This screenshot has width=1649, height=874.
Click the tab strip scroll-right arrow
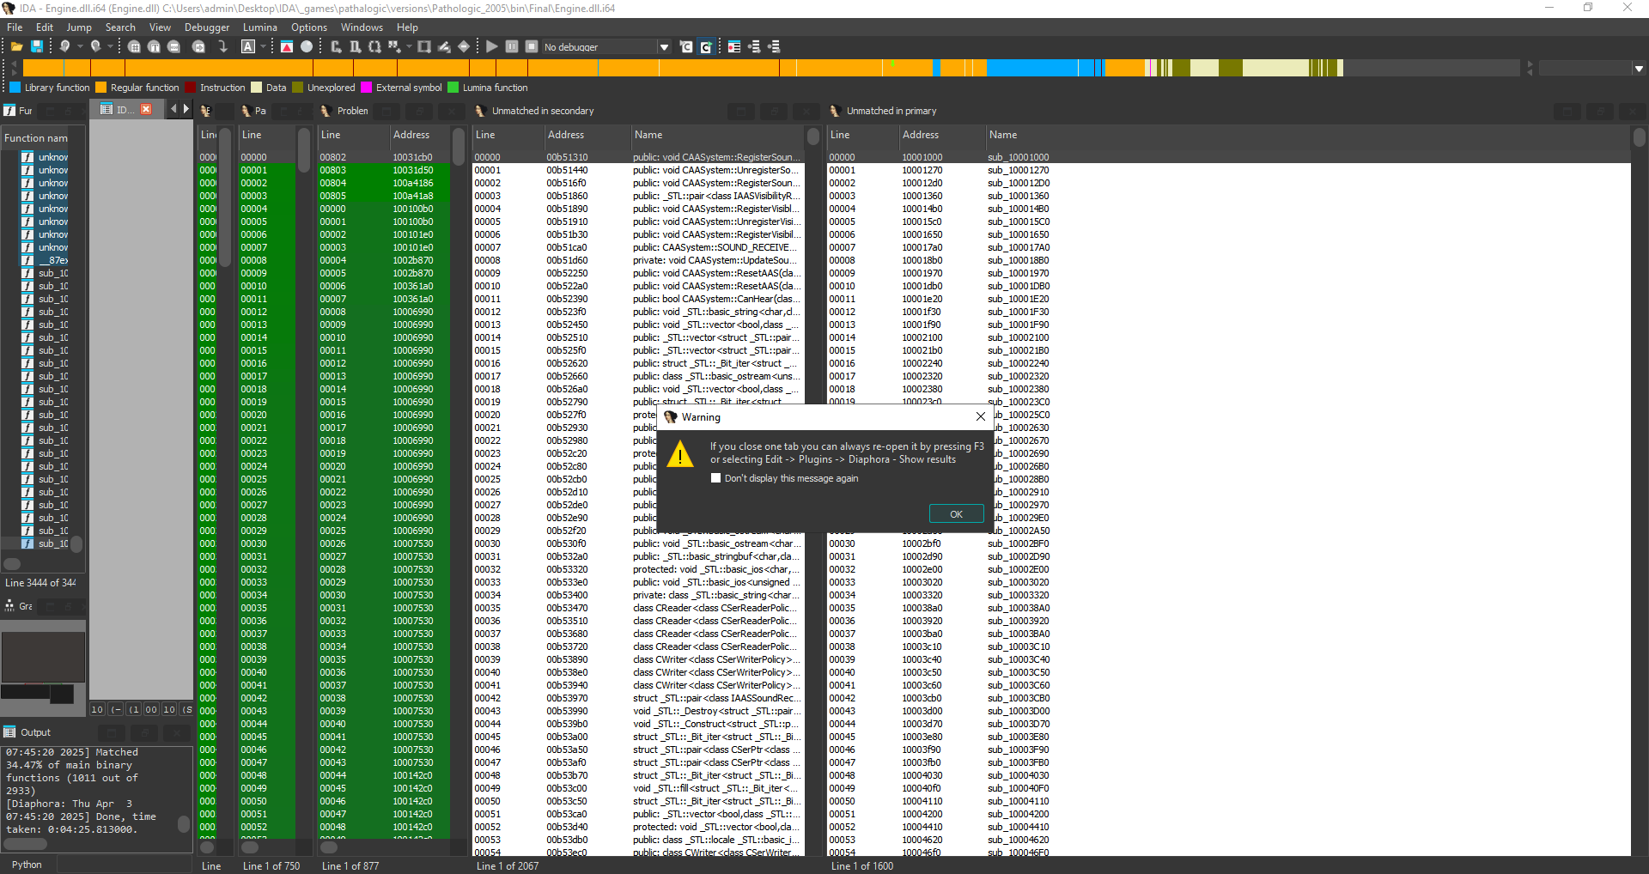click(x=186, y=109)
